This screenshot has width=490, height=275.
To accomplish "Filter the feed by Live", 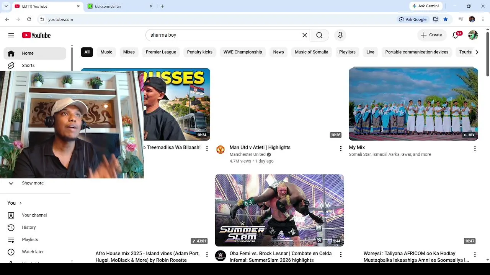I will pyautogui.click(x=370, y=52).
